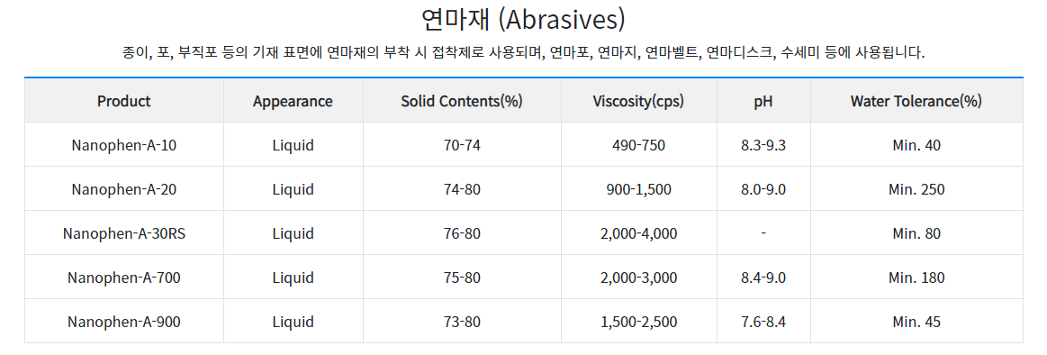Select the Nanophen-A-700 product cell
This screenshot has width=1047, height=355.
tap(124, 278)
